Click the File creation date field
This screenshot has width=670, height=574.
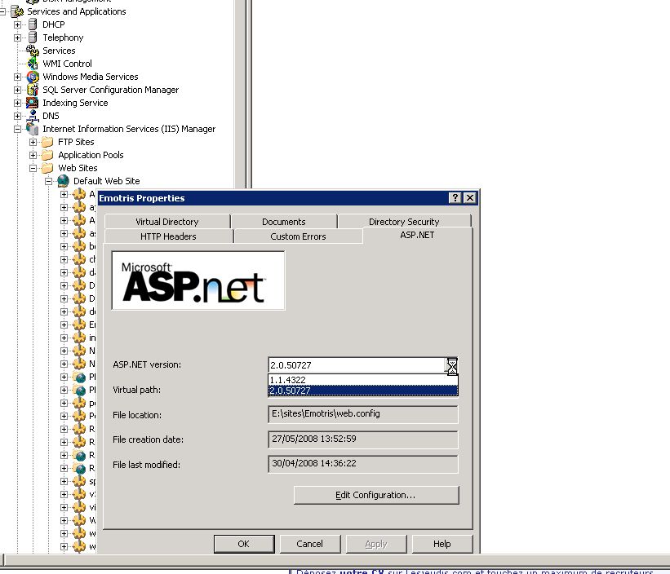coord(363,439)
